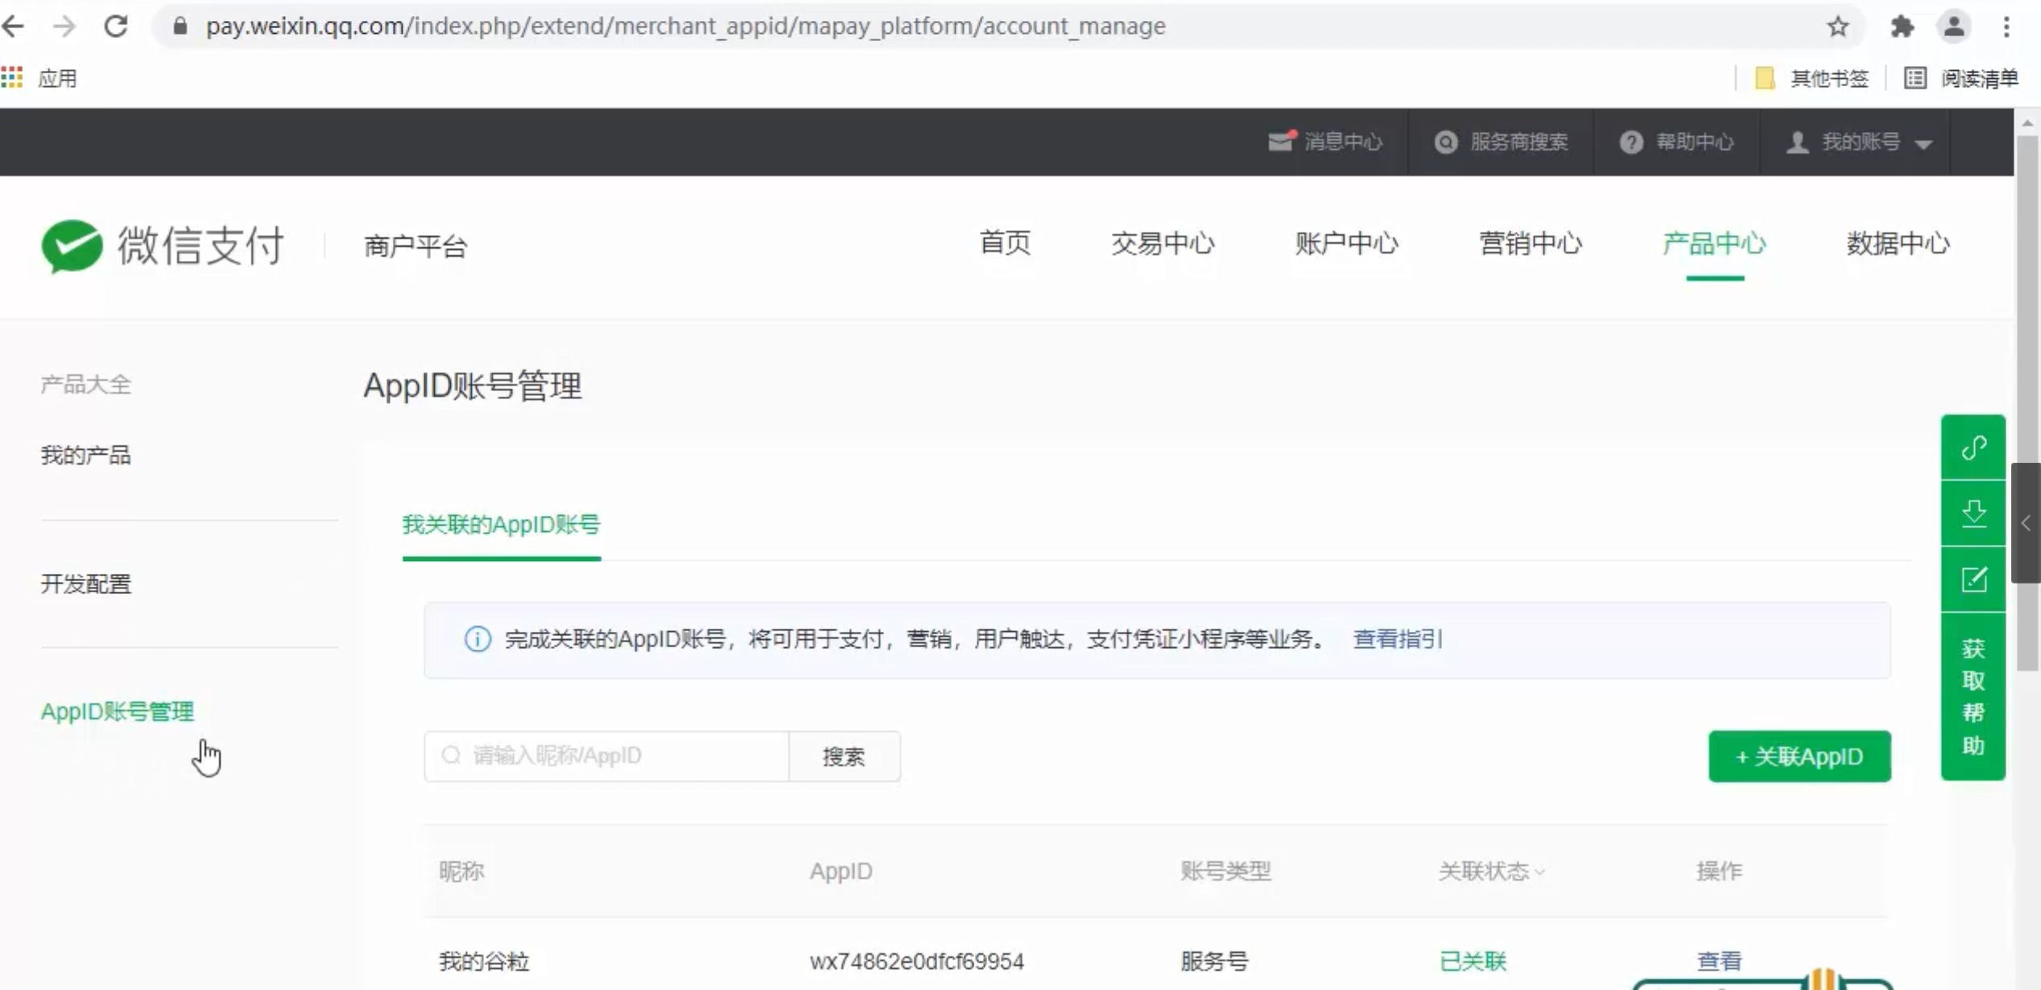This screenshot has height=990, width=2041.
Task: Open the apps grid shortcut
Action: coord(12,78)
